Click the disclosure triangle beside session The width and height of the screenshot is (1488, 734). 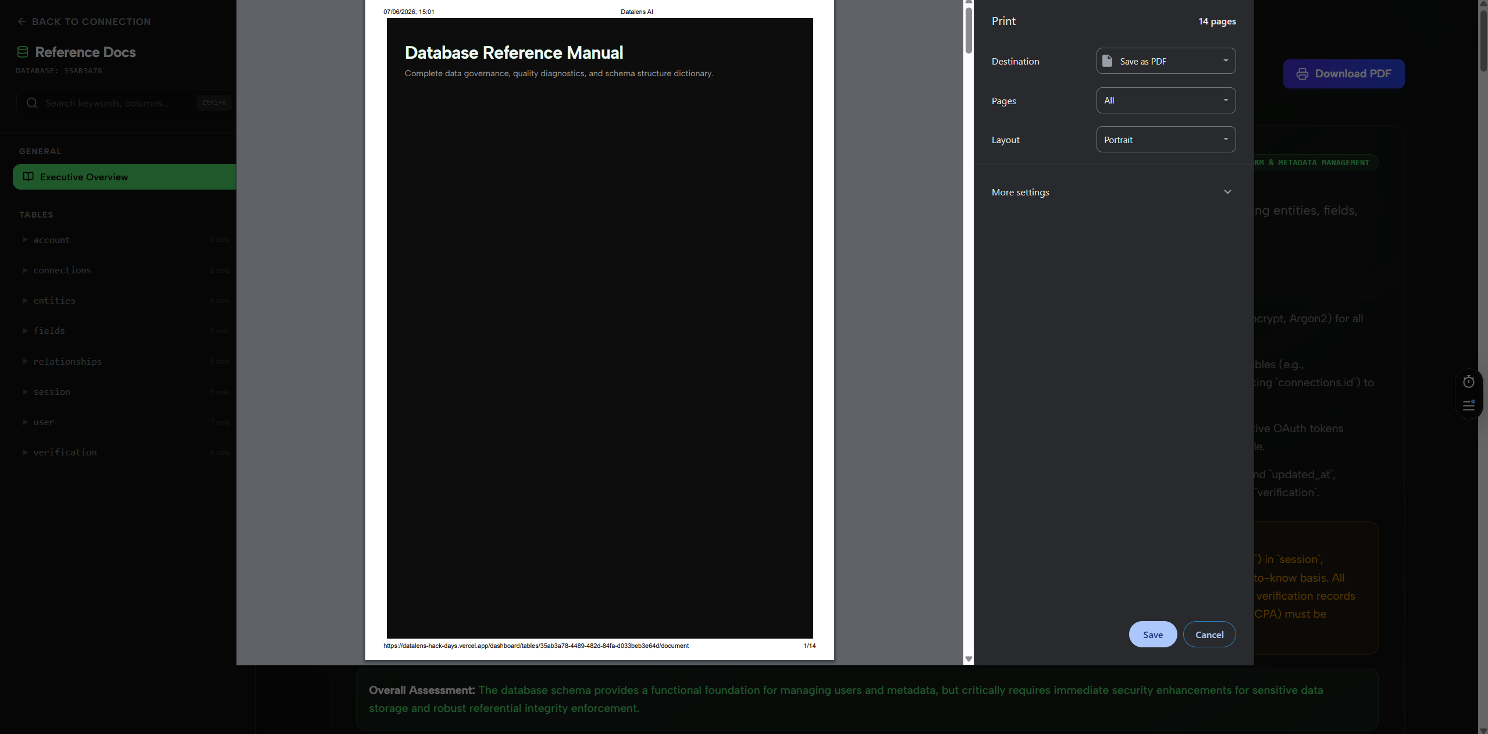[x=25, y=391]
